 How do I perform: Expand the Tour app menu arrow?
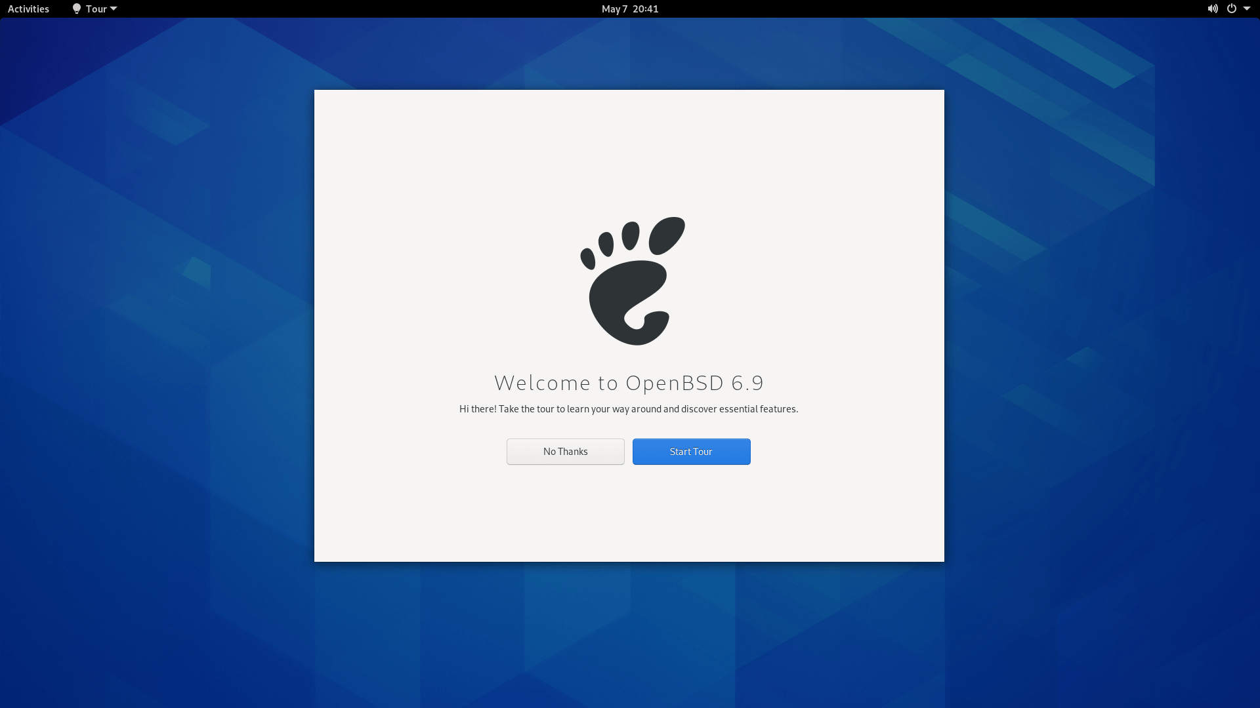pyautogui.click(x=114, y=9)
